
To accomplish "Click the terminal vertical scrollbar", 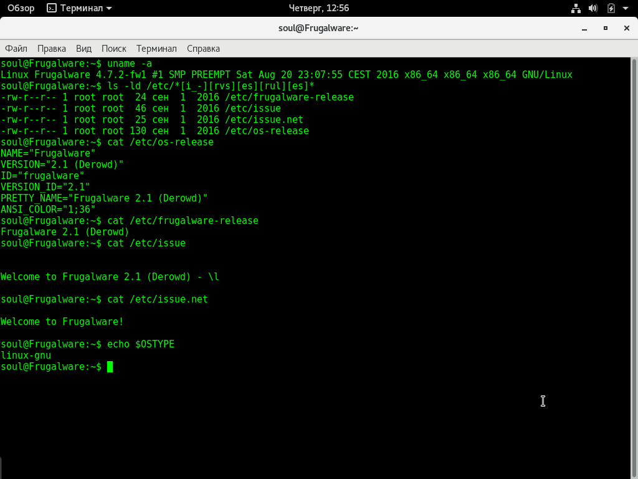I will (634, 268).
